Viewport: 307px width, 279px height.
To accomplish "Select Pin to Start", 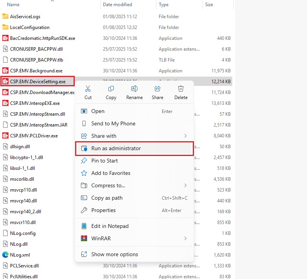I will (105, 161).
